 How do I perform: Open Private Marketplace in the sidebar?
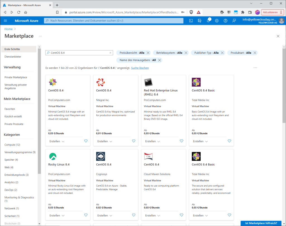click(16, 77)
